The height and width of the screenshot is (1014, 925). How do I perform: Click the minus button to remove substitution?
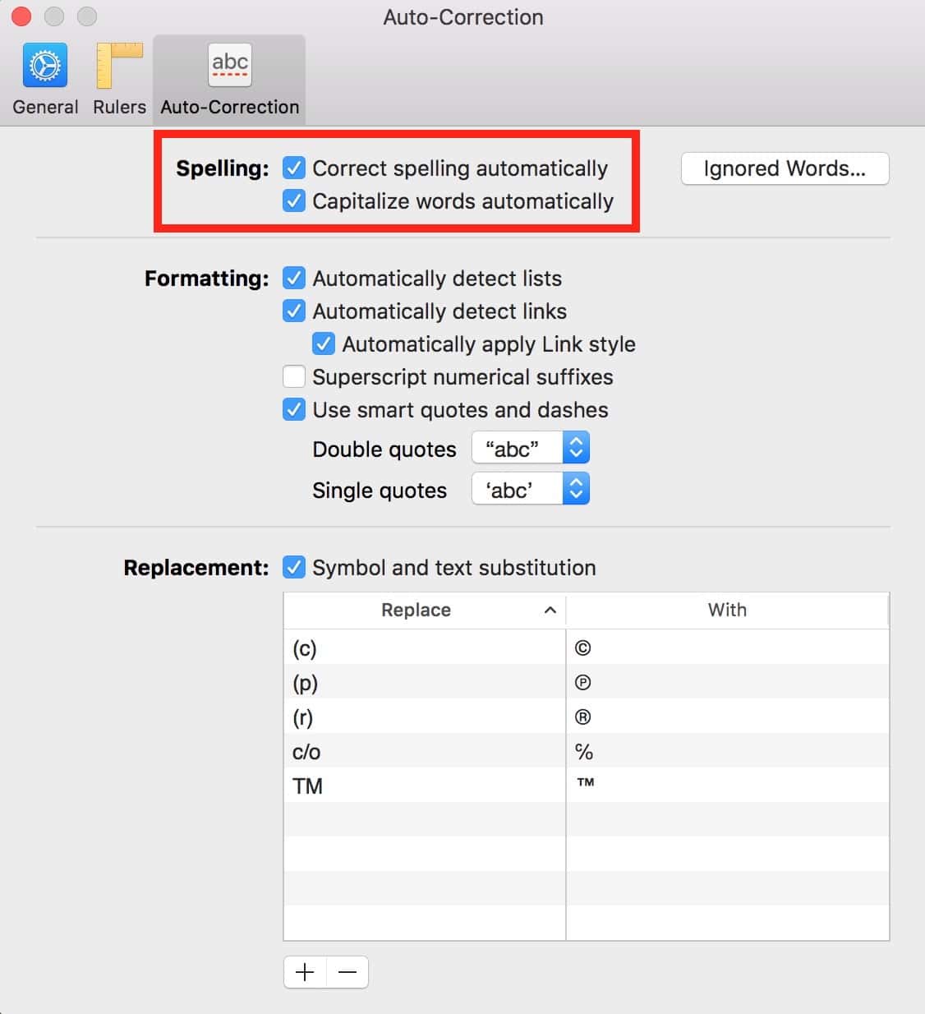(x=347, y=972)
